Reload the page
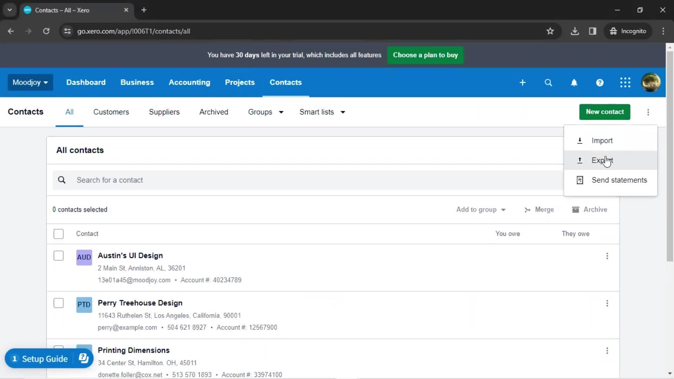 coord(46,31)
